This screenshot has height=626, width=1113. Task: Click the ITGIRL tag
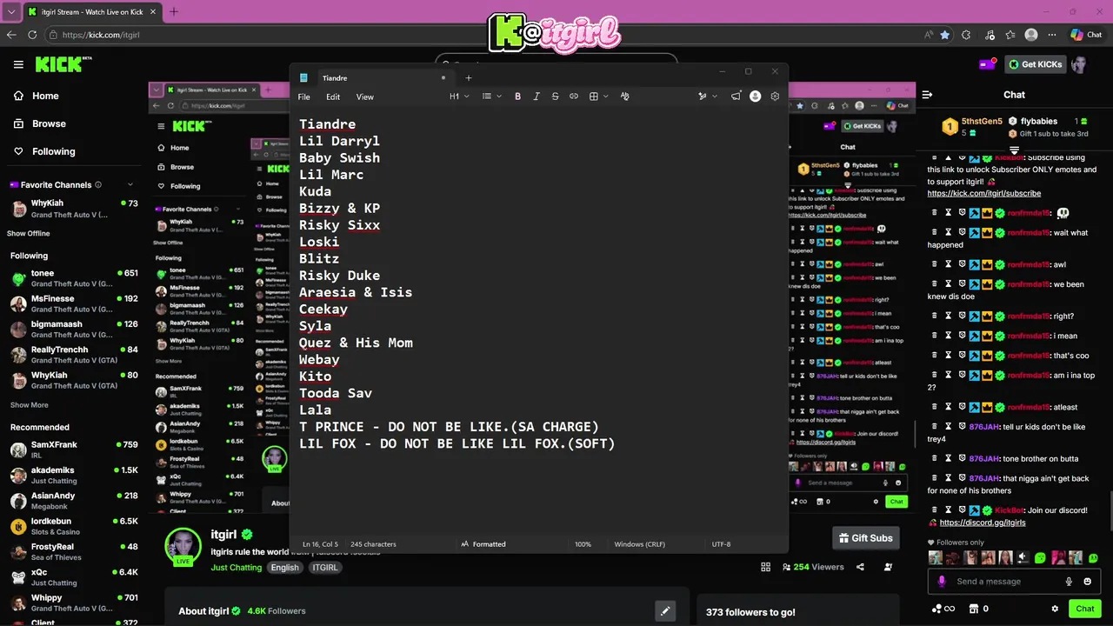click(324, 568)
